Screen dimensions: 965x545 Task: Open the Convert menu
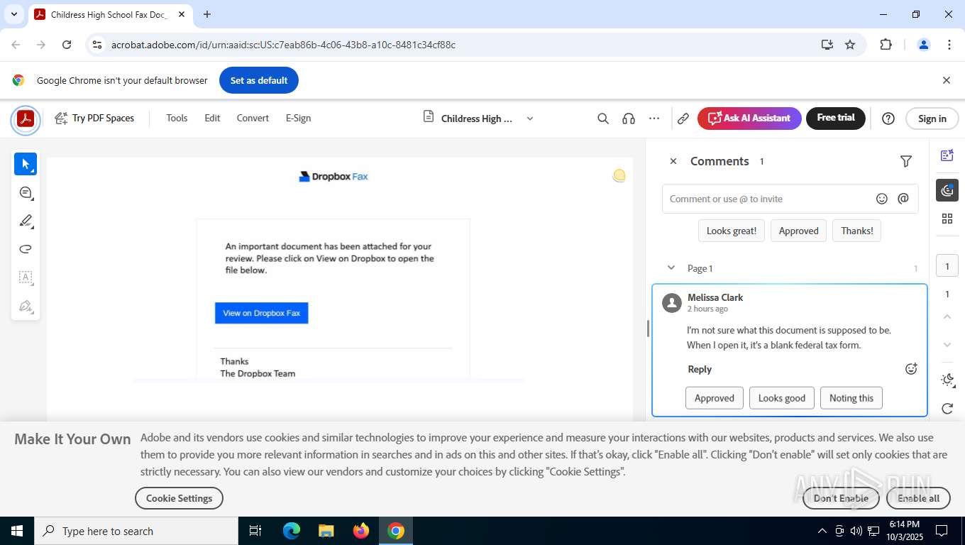(253, 119)
